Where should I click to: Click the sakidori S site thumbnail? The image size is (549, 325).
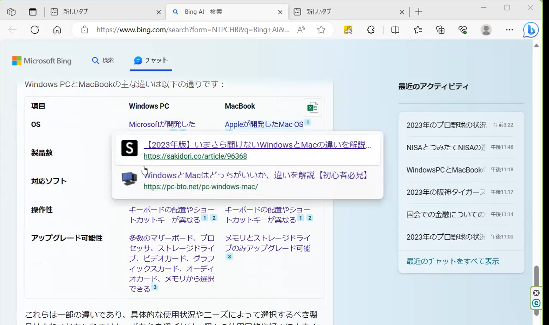129,148
